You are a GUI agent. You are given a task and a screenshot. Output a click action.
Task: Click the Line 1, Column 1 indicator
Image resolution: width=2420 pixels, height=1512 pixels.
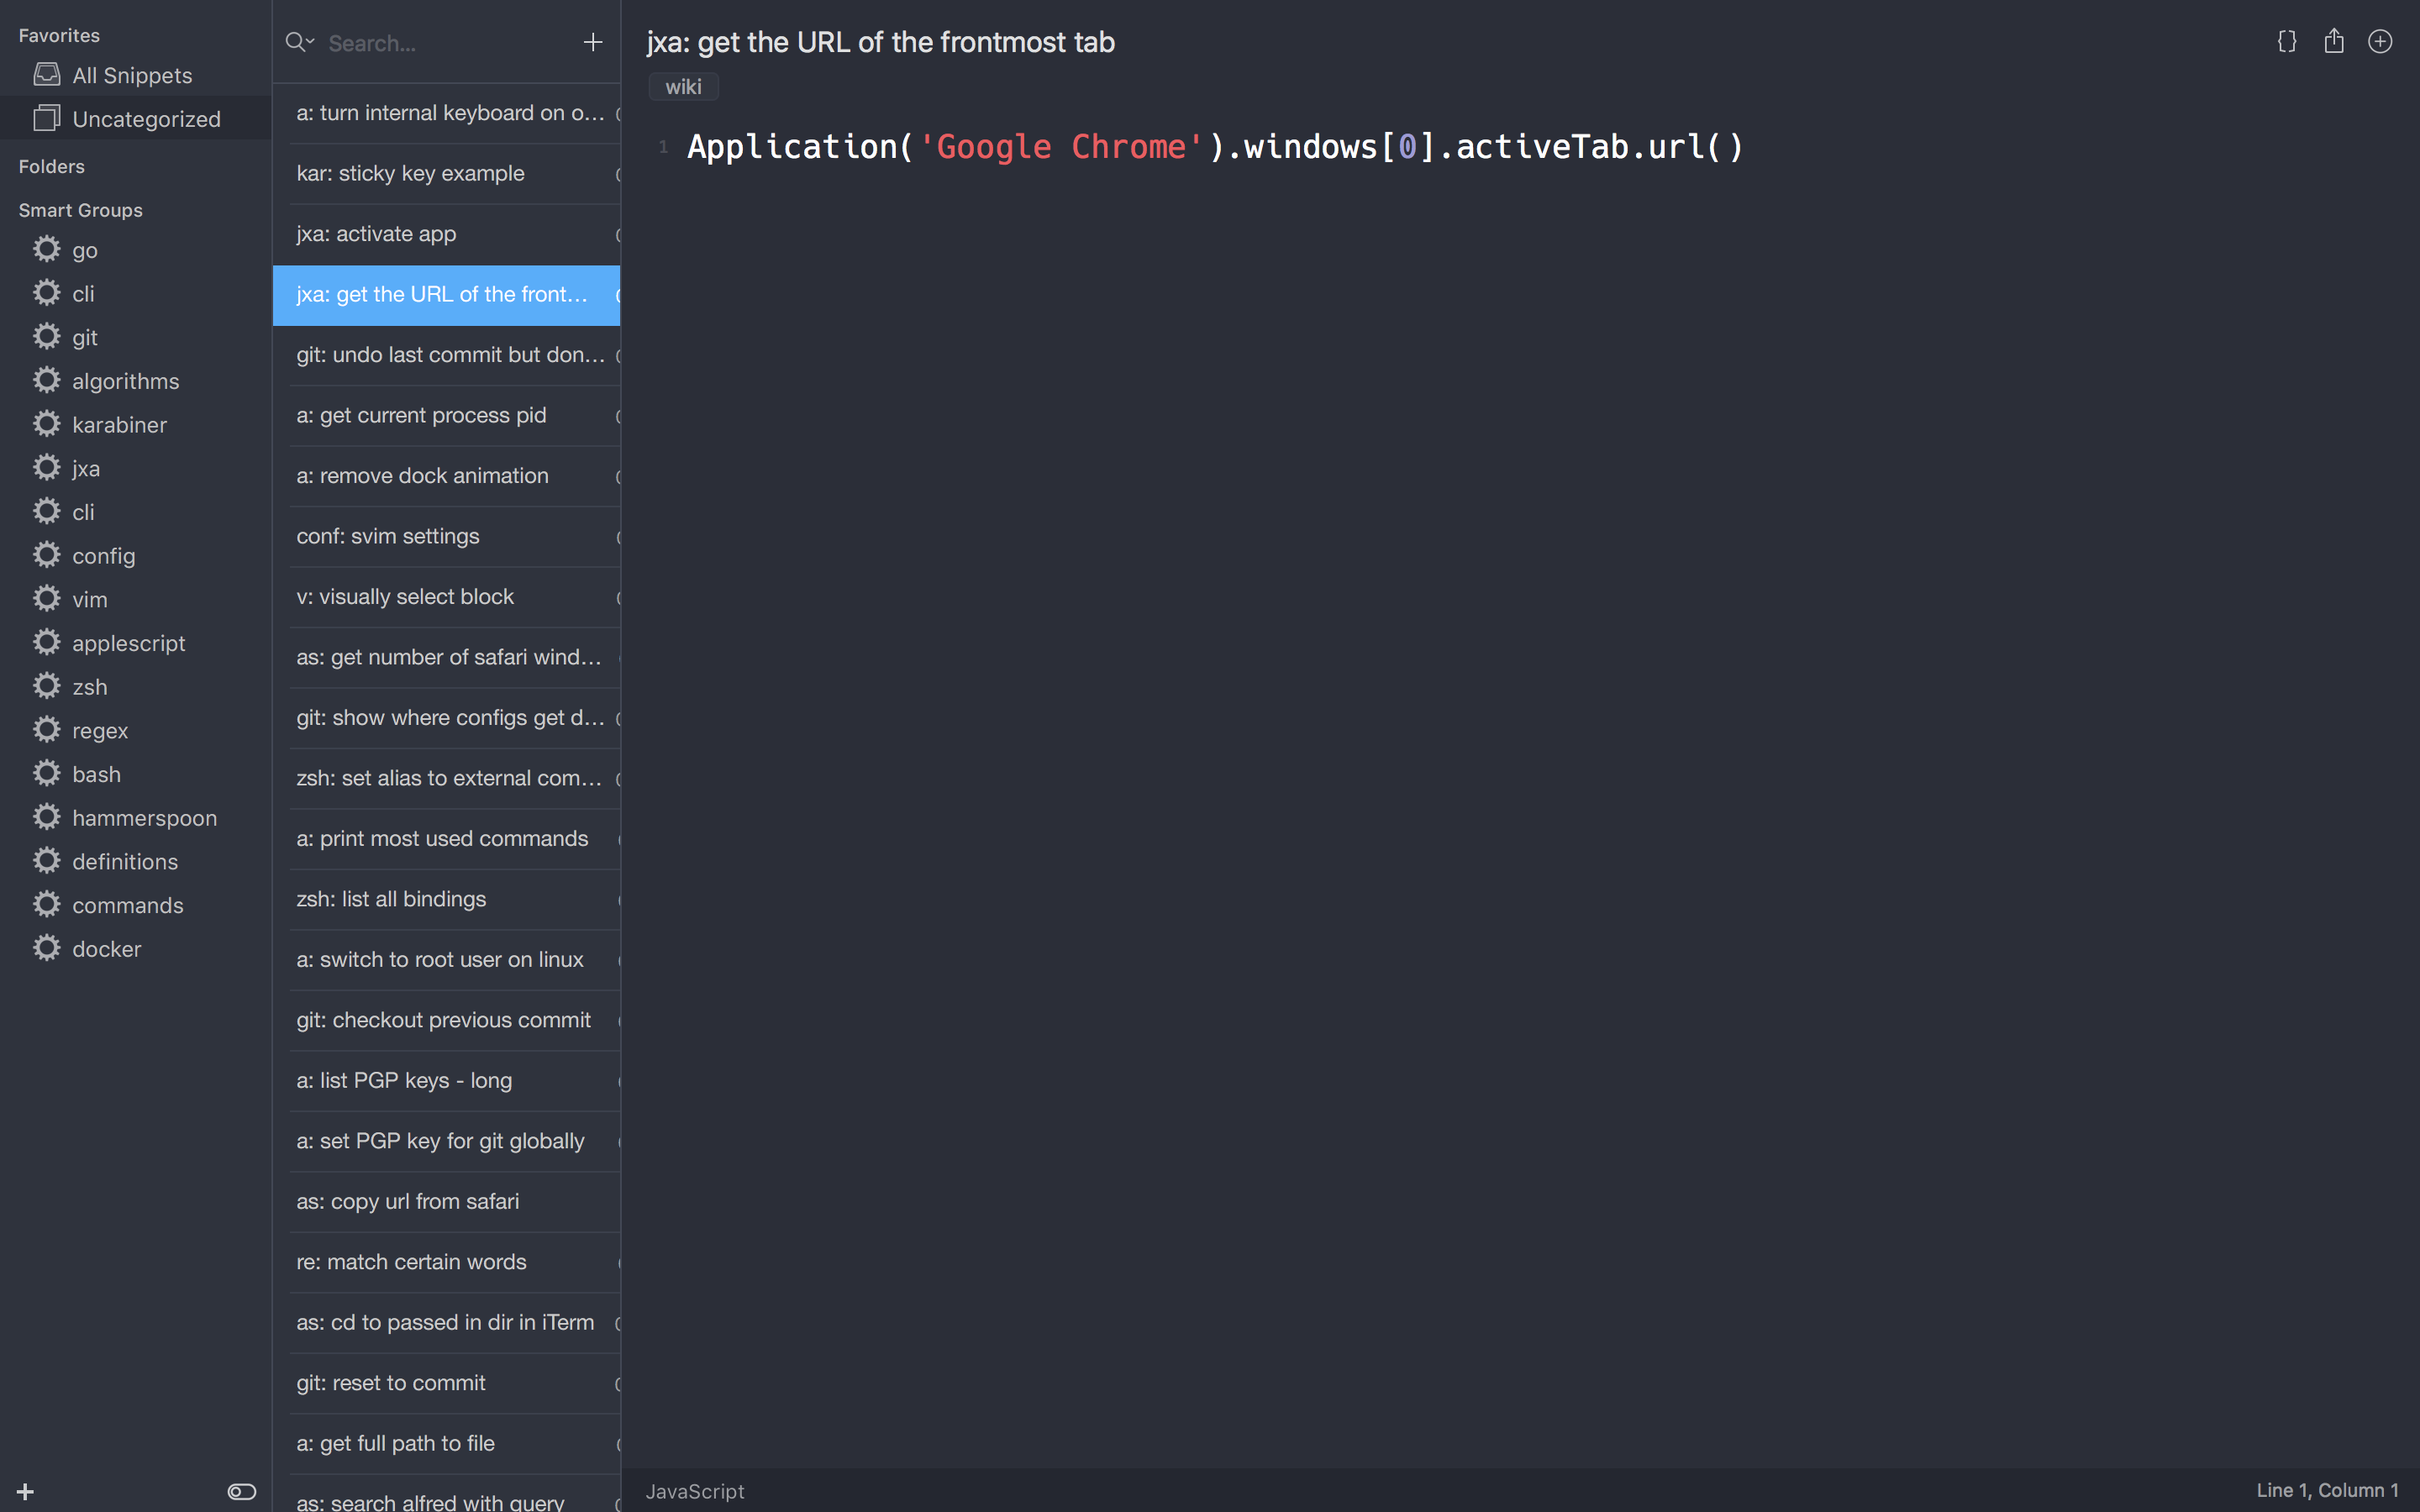(x=2326, y=1490)
